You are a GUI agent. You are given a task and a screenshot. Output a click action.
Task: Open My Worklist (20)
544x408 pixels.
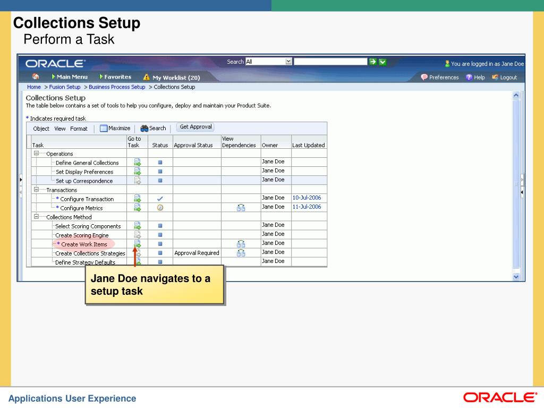pos(176,78)
